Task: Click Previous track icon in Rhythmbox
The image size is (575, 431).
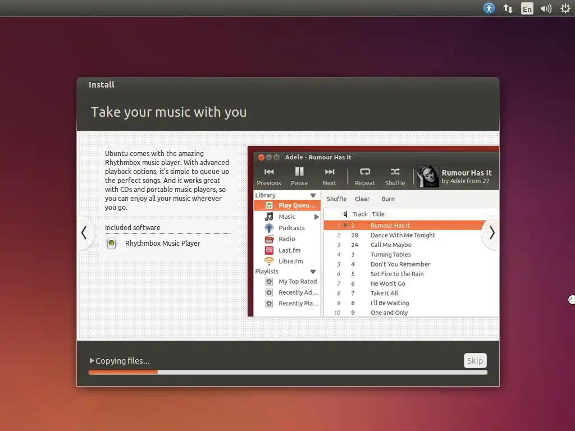Action: click(x=269, y=172)
